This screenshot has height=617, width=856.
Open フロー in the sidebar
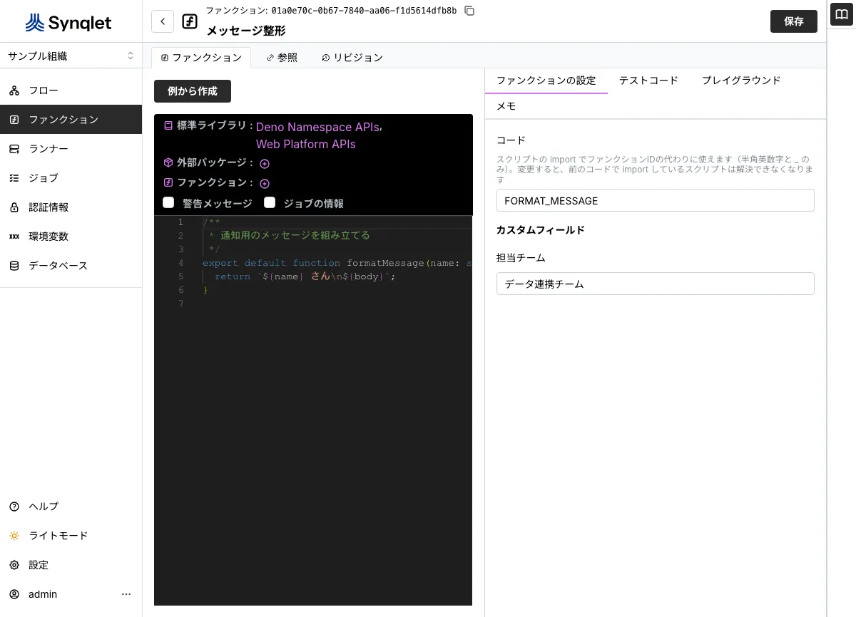(71, 90)
